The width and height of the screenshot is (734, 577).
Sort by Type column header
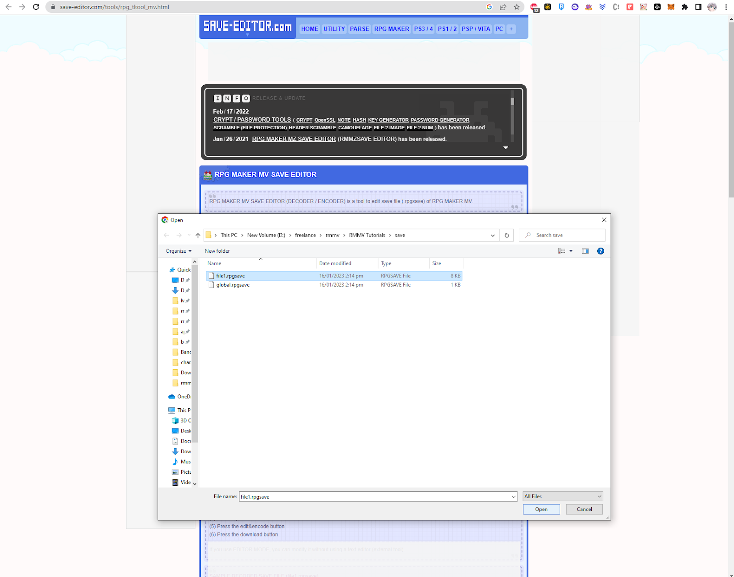pyautogui.click(x=404, y=263)
